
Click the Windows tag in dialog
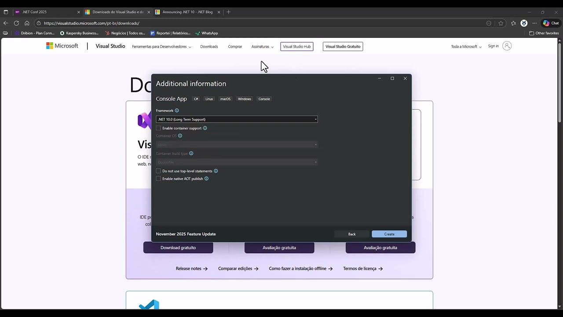tap(245, 99)
